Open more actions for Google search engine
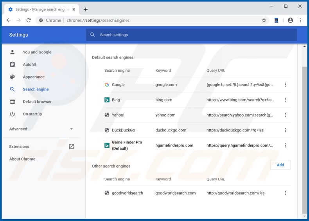Screen dimensions: 309x221 pos(285,85)
